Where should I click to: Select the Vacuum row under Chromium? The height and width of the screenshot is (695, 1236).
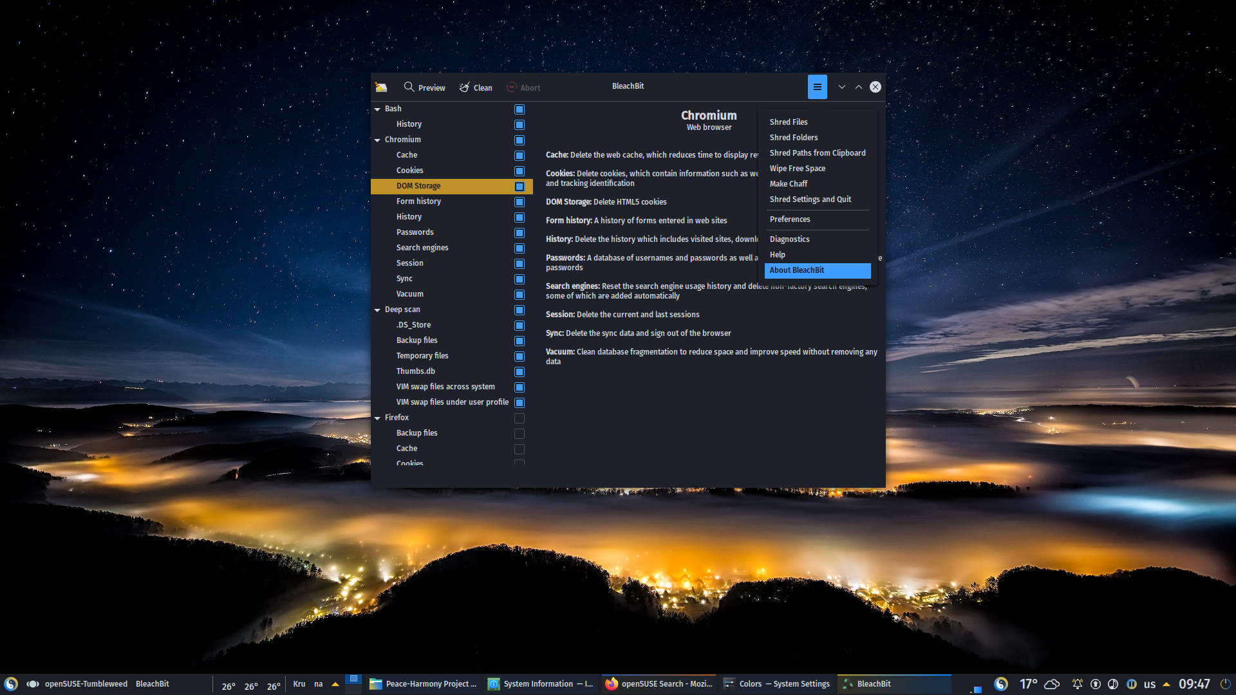pos(452,294)
